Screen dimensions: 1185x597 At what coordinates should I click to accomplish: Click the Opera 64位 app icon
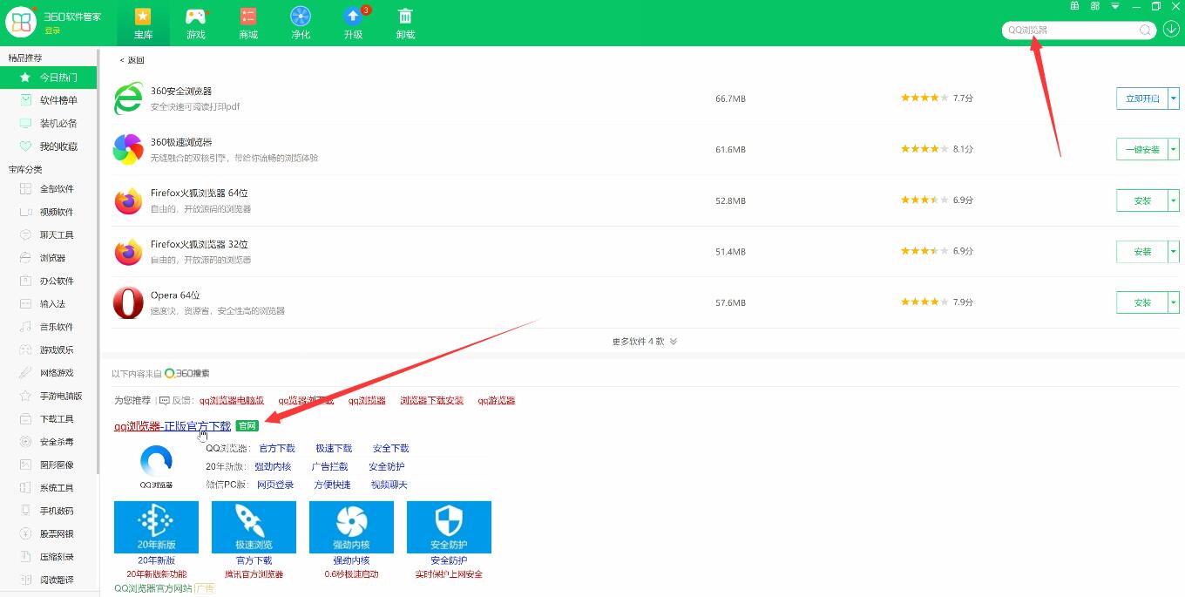[128, 302]
